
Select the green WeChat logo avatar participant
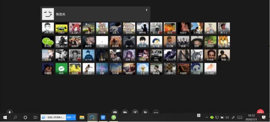coord(48,42)
